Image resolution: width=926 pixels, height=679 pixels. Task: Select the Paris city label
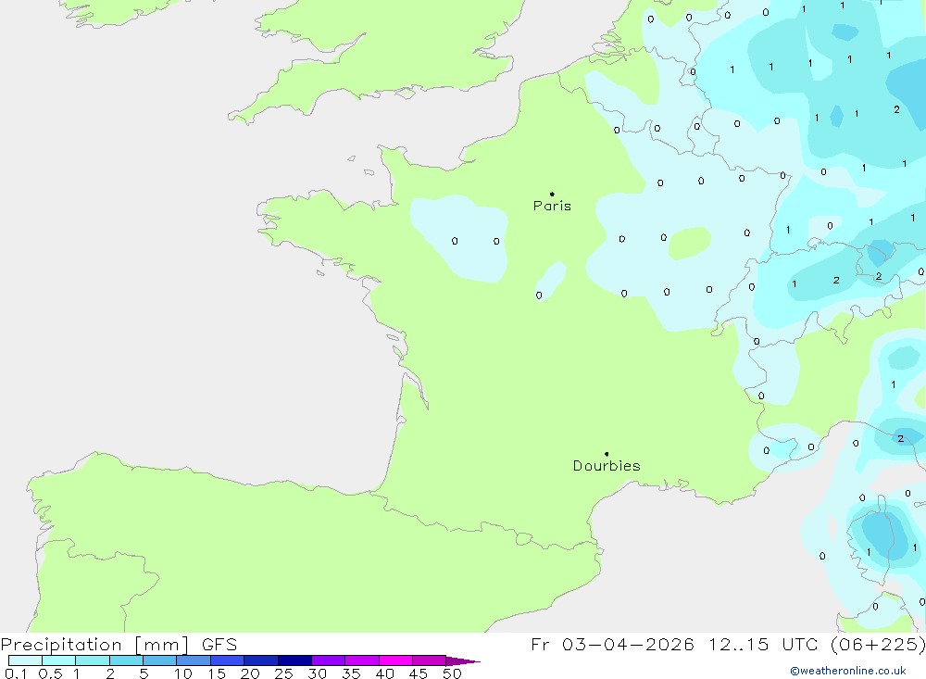(552, 207)
